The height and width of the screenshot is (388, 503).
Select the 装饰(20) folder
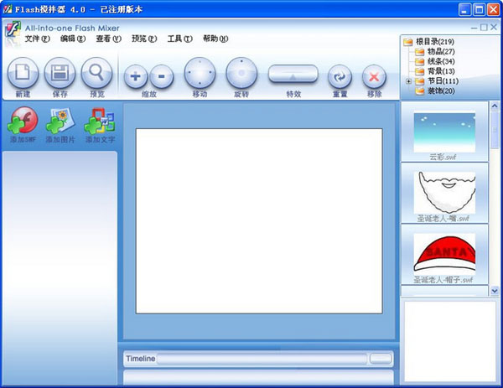click(441, 91)
